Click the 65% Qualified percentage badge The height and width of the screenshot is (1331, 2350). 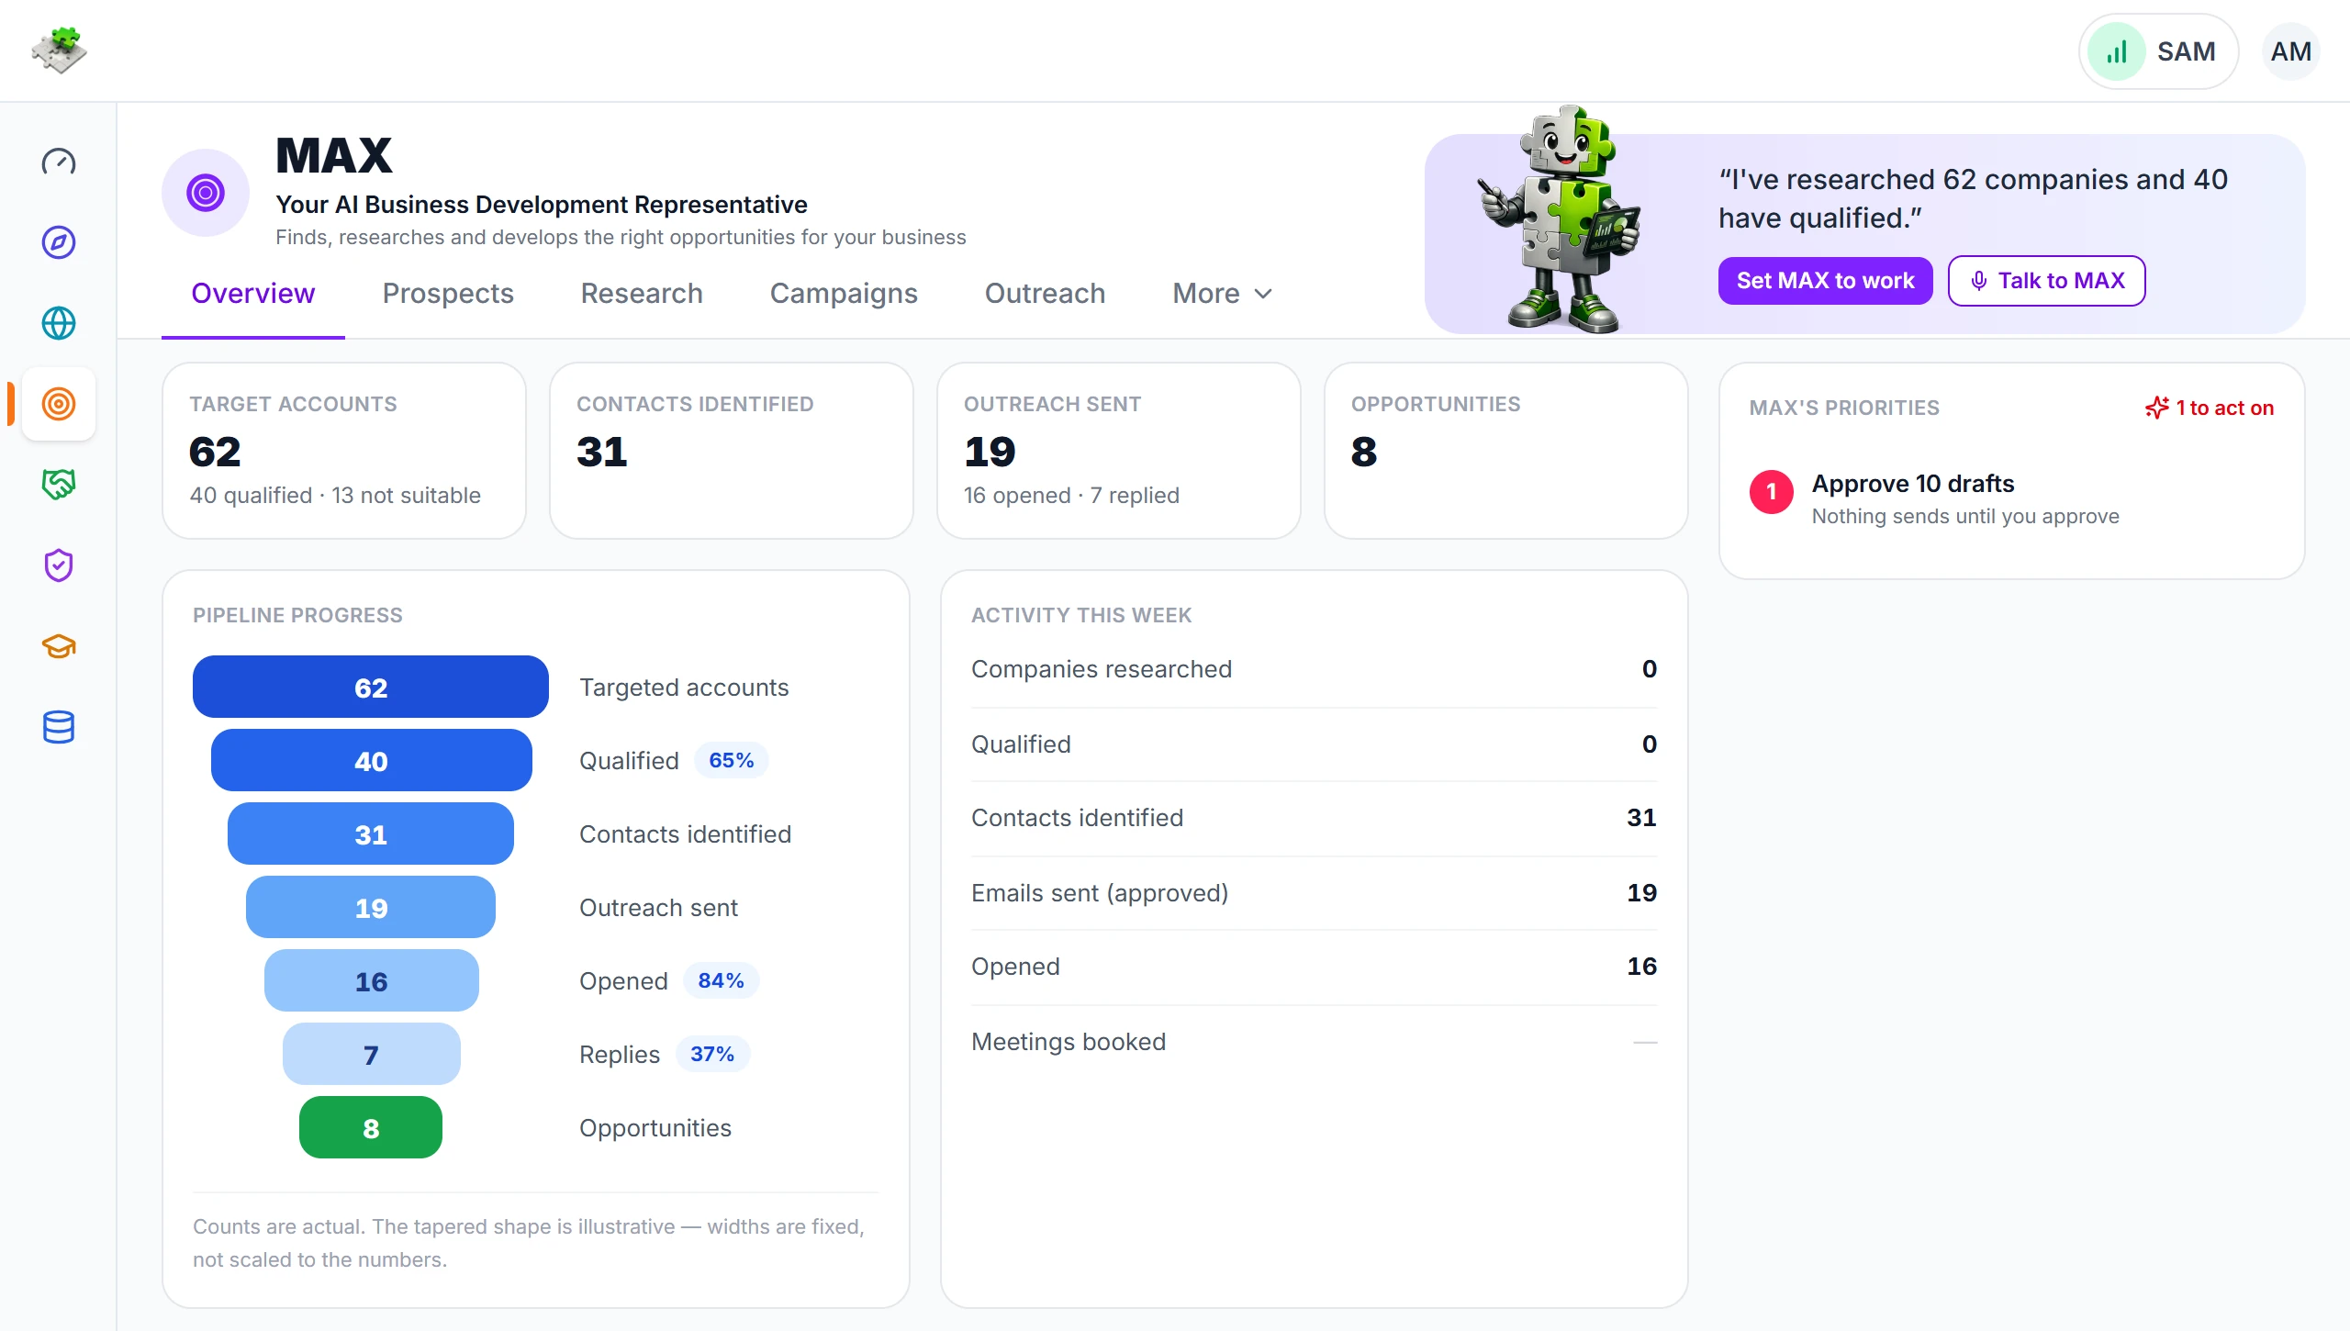pos(731,760)
